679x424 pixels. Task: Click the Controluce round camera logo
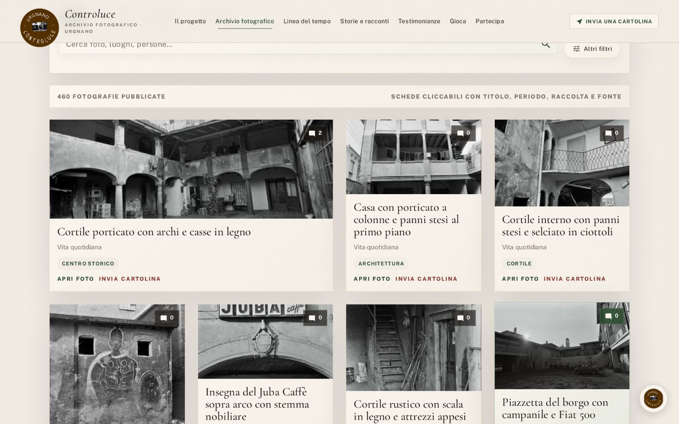click(x=39, y=28)
